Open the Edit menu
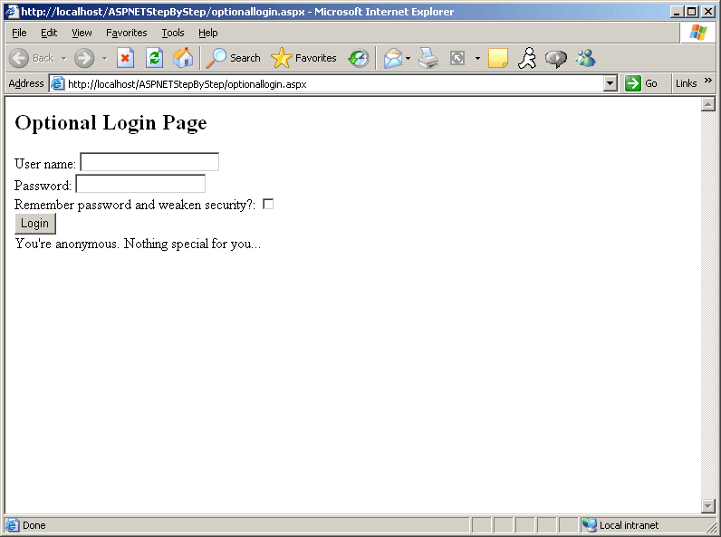The height and width of the screenshot is (537, 721). pos(49,33)
